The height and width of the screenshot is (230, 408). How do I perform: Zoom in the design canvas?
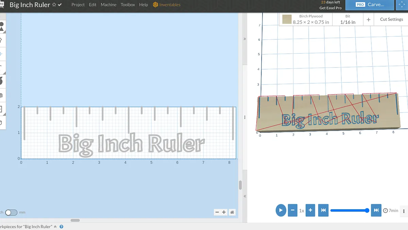(x=224, y=212)
